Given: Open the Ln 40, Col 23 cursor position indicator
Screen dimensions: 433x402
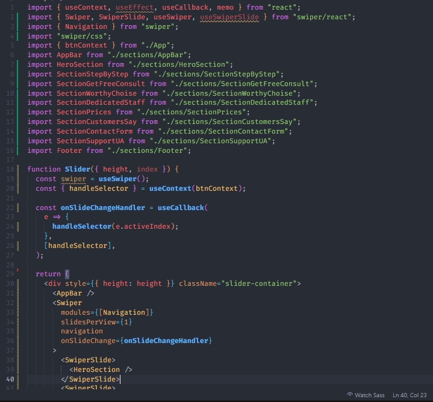Looking at the screenshot, I should [410, 395].
